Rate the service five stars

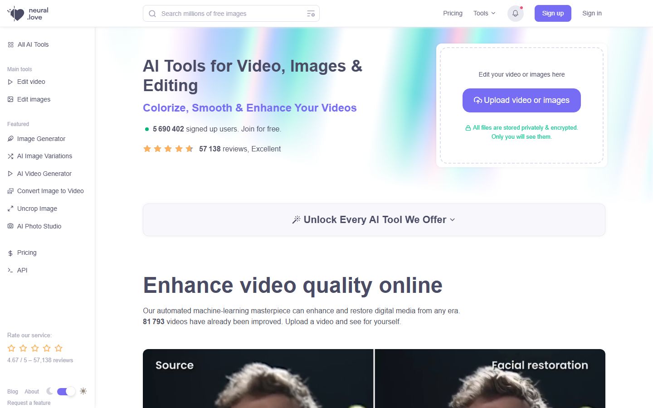58,348
